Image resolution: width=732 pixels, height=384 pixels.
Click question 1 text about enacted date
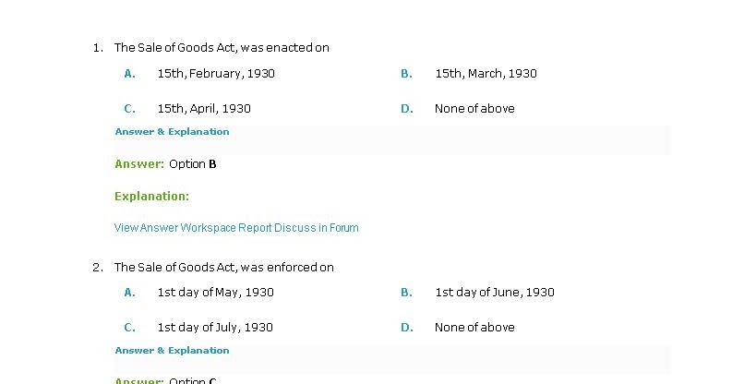(x=222, y=48)
